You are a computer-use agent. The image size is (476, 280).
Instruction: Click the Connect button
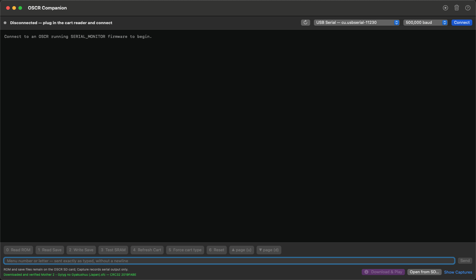pos(462,23)
